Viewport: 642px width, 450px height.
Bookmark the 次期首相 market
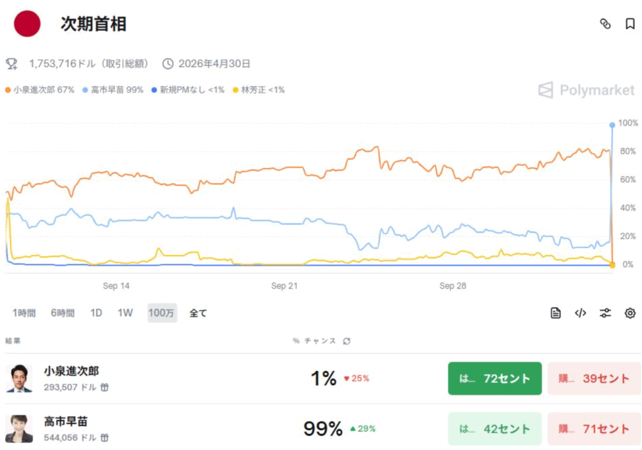[x=630, y=24]
